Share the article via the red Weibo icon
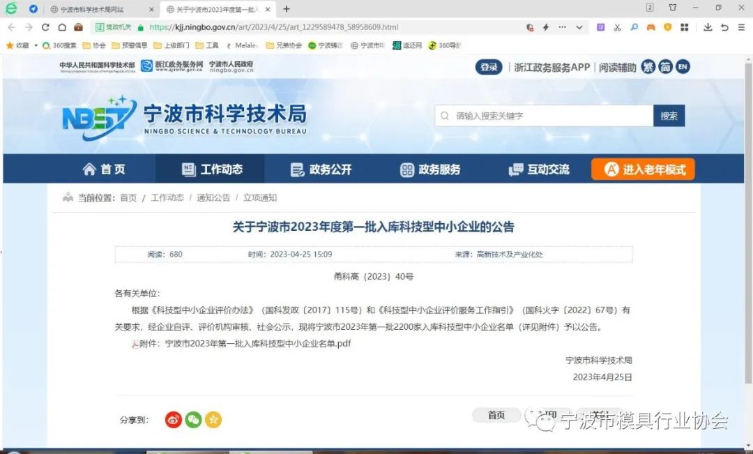The image size is (753, 454). 173,419
